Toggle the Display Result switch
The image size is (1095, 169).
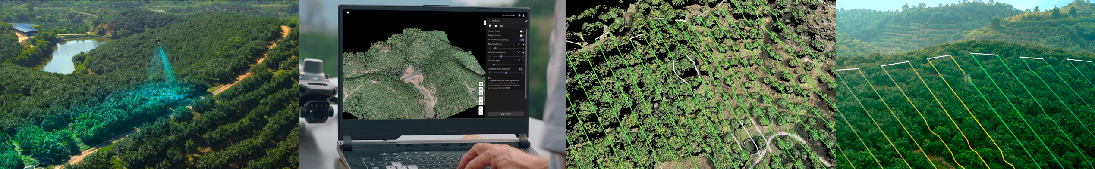click(522, 31)
